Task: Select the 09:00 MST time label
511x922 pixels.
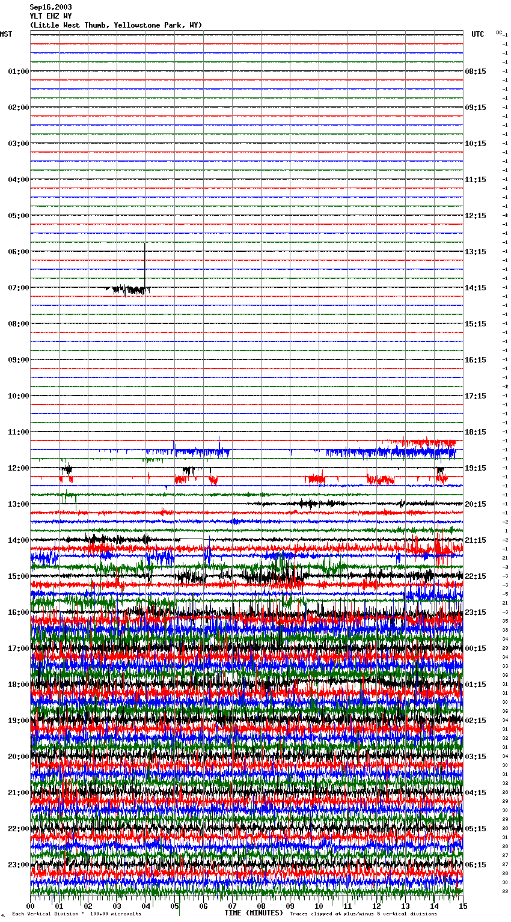Action: tap(19, 360)
